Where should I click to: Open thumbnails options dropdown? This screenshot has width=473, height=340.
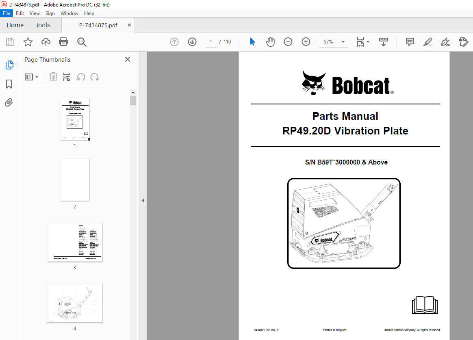(x=31, y=77)
